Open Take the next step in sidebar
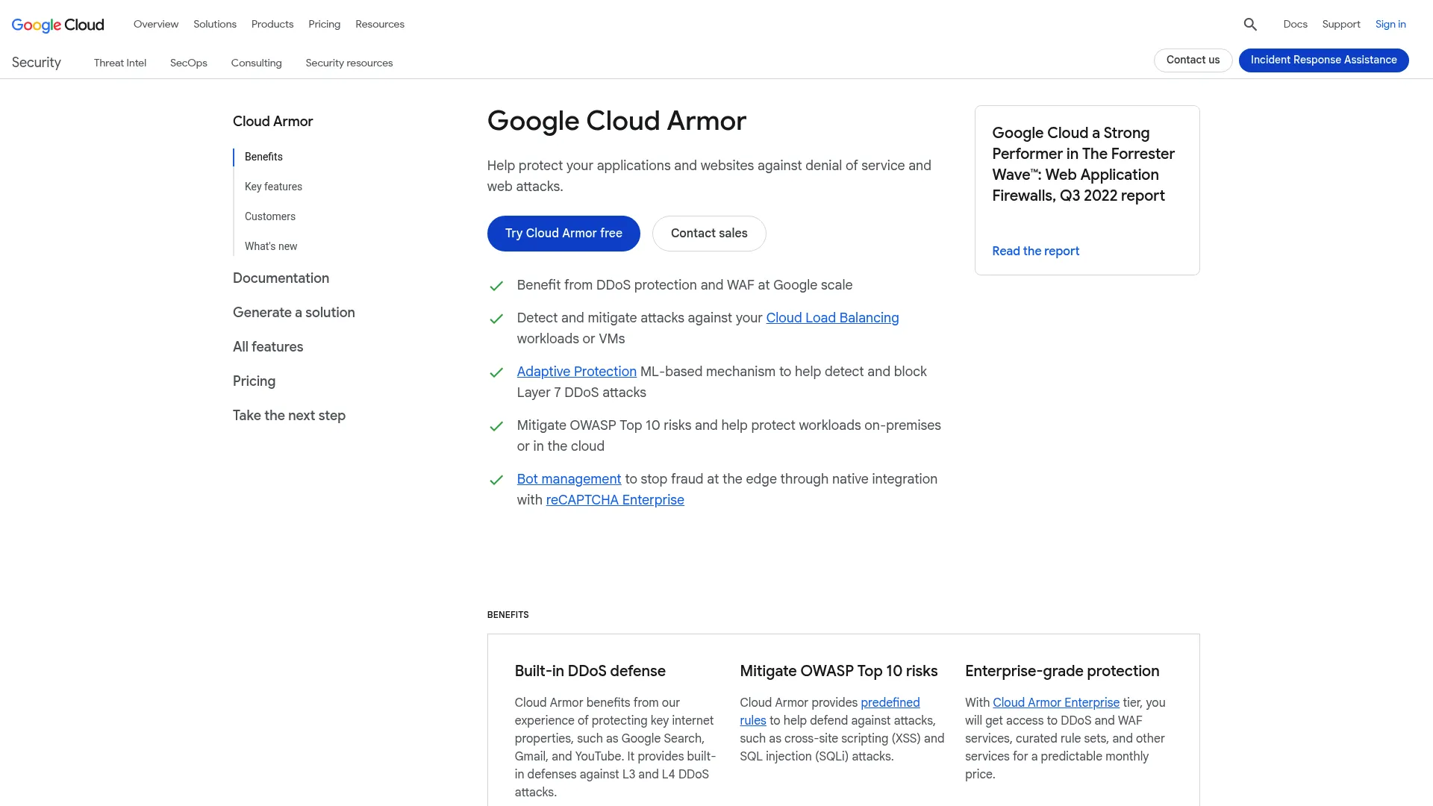Image resolution: width=1433 pixels, height=806 pixels. tap(289, 415)
